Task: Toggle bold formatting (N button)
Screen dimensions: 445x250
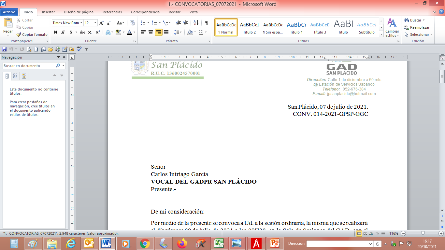Action: pyautogui.click(x=56, y=32)
